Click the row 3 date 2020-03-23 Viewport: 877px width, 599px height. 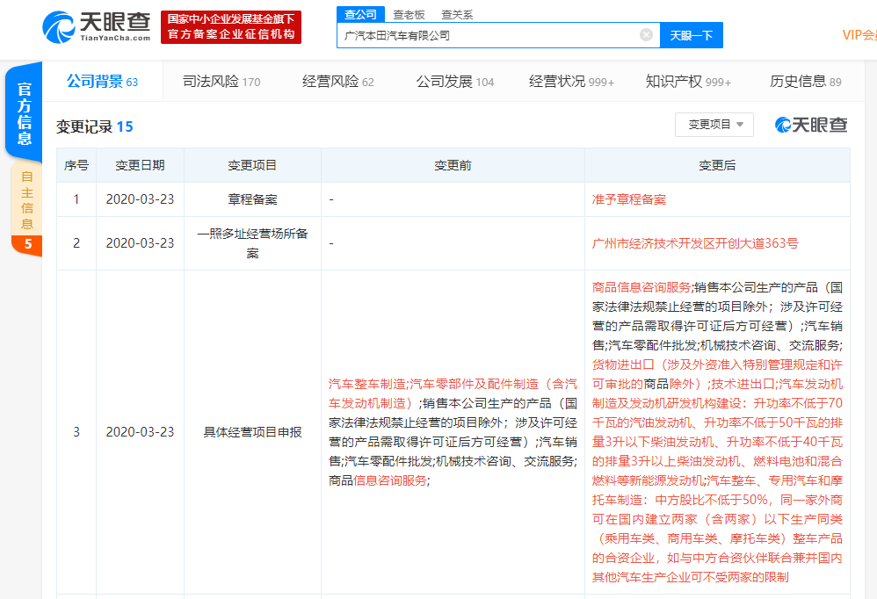pos(140,432)
